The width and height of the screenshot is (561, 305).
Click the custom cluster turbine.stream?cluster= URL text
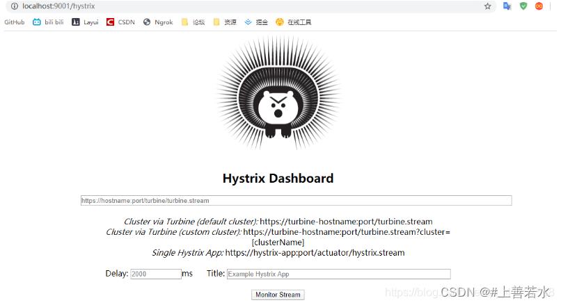pos(347,237)
